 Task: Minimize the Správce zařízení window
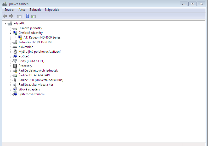(184, 4)
